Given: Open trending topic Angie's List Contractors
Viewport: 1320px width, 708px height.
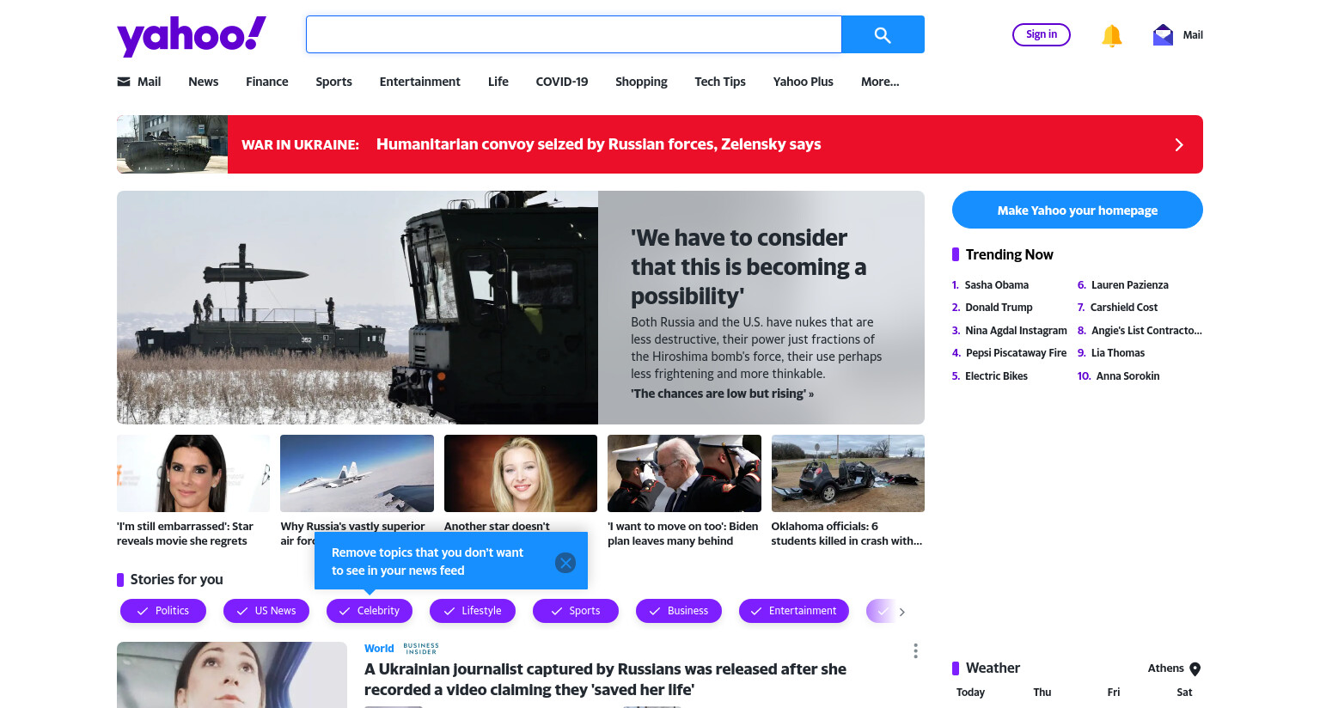Looking at the screenshot, I should pyautogui.click(x=1146, y=331).
